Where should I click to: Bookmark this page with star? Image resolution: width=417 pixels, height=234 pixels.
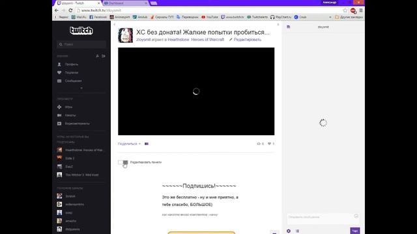tap(345, 10)
